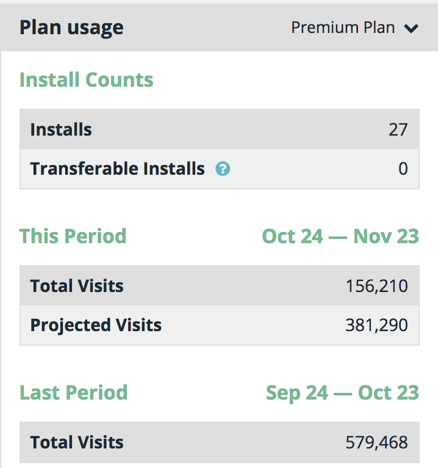
Task: Select the Install Counts heading
Action: [x=87, y=80]
